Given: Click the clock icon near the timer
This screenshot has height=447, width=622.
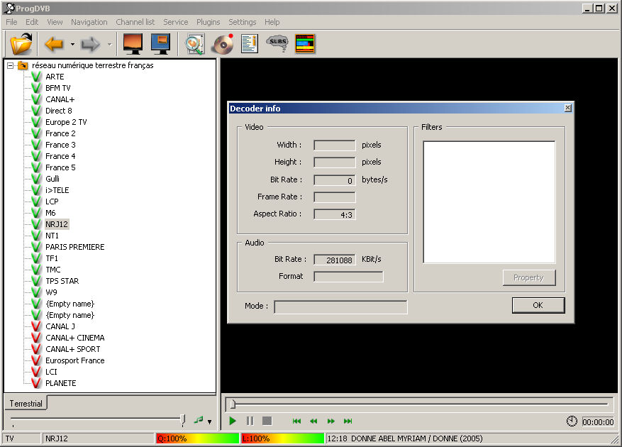Looking at the screenshot, I should click(572, 421).
